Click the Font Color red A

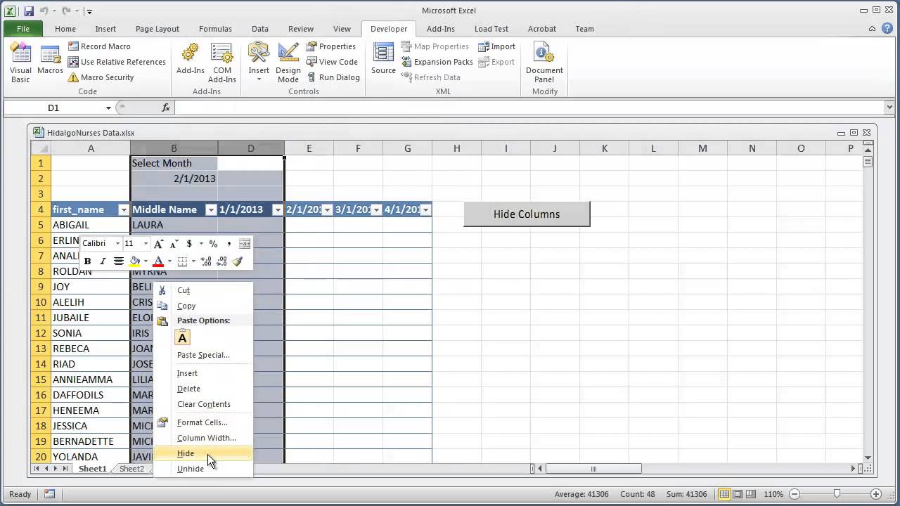click(x=158, y=261)
